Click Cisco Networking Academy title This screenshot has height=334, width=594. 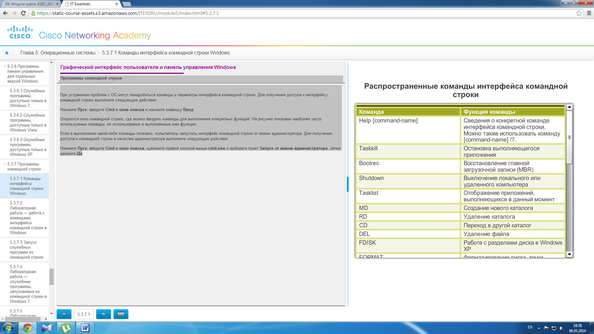[x=95, y=36]
